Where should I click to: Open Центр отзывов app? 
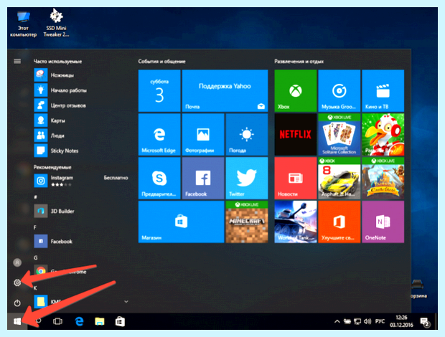(x=81, y=105)
